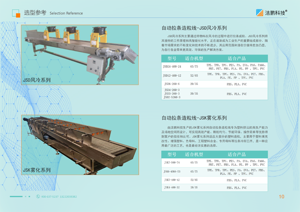This screenshot has width=300, height=212.
Task: Select heading 自动拉条造粒线-JSD风冷系列
Action: click(x=194, y=28)
